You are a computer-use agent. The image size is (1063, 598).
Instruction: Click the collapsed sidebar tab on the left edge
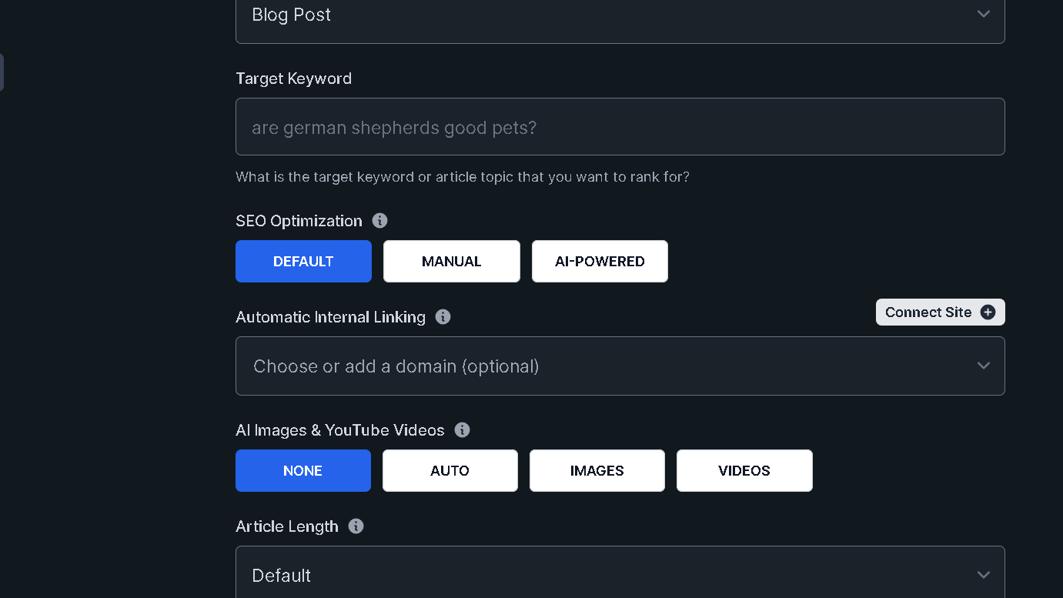pos(2,72)
